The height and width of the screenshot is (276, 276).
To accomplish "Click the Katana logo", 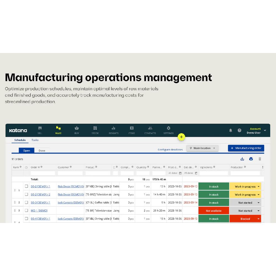I will tap(18, 131).
